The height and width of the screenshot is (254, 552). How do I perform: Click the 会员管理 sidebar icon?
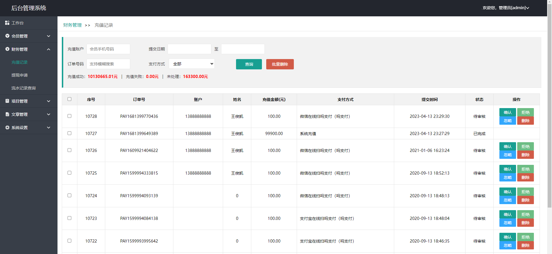pos(7,36)
